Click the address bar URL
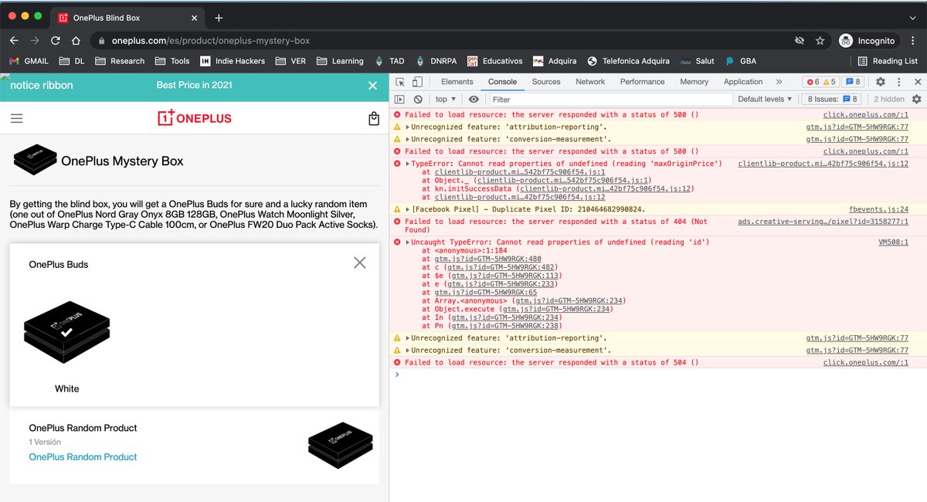Image resolution: width=927 pixels, height=502 pixels. (211, 40)
